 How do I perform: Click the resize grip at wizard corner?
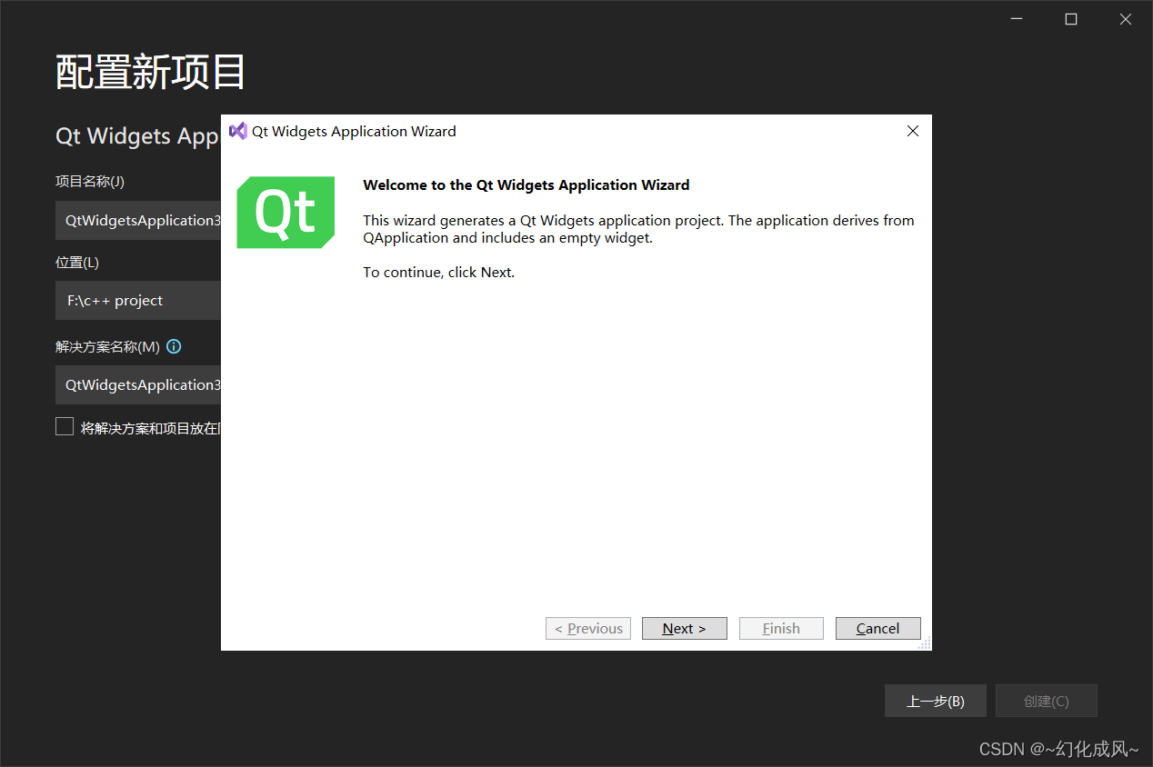(x=925, y=643)
